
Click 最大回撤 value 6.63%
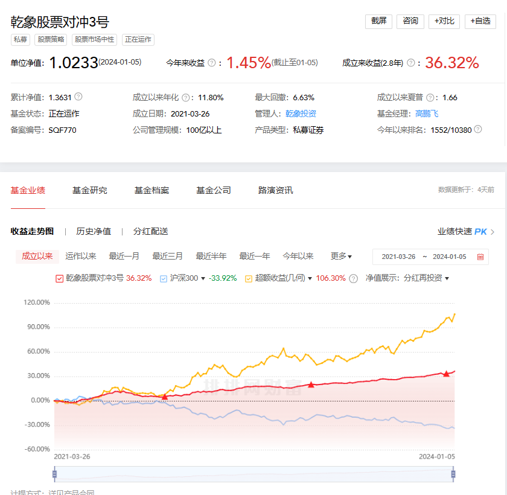(304, 98)
